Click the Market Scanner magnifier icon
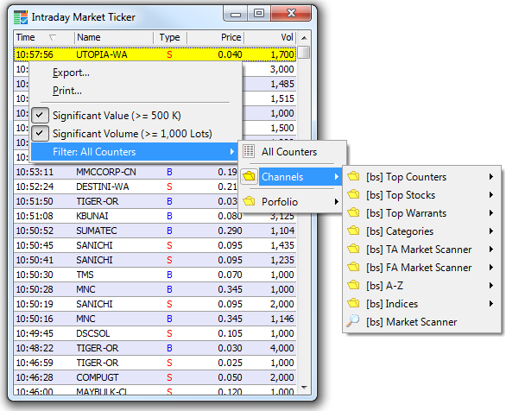506x411 pixels. pyautogui.click(x=353, y=321)
